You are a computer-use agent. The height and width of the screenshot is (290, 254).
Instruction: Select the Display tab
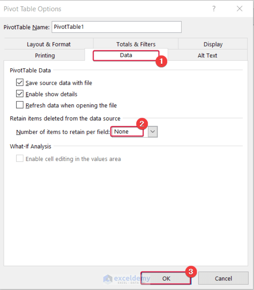point(213,44)
